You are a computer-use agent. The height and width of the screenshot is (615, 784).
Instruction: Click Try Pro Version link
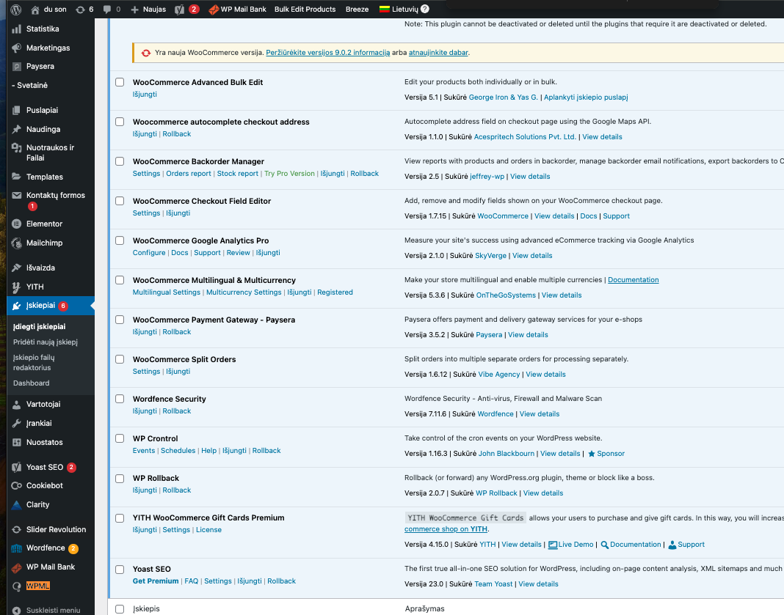click(x=289, y=173)
